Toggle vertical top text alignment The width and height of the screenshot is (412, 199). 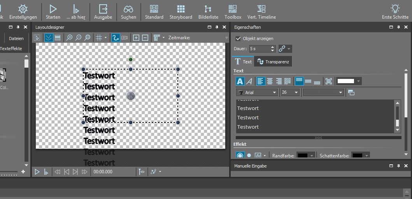pyautogui.click(x=299, y=81)
